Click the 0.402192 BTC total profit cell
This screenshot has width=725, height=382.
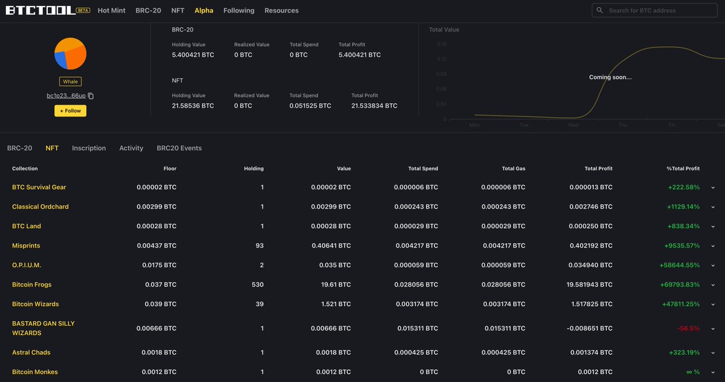click(591, 246)
